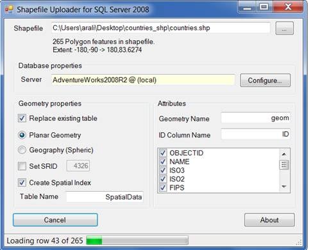The height and width of the screenshot is (250, 309).
Task: Uncheck the ISO2 attribute checkbox
Action: (163, 179)
